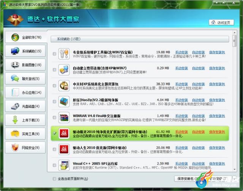Click the Windows orb icon beside 全部软件

pyautogui.click(x=15, y=37)
